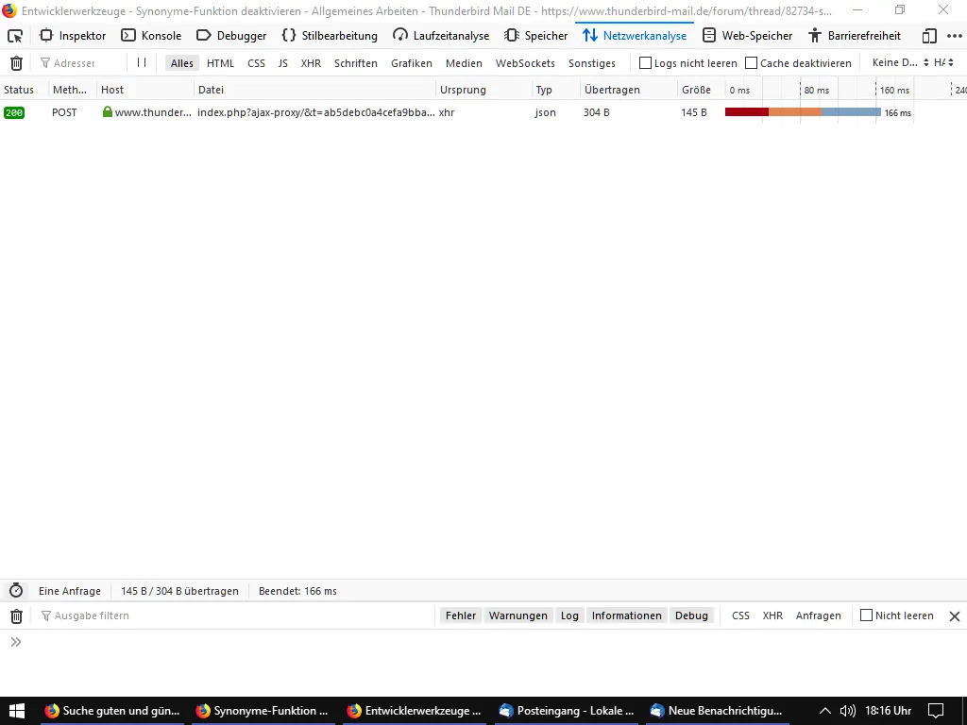Clear network log with trash icon
The width and height of the screenshot is (967, 725).
(x=17, y=63)
